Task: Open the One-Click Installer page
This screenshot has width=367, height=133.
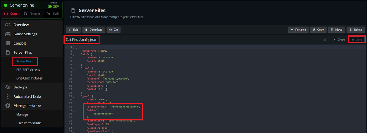Action: [x=29, y=78]
